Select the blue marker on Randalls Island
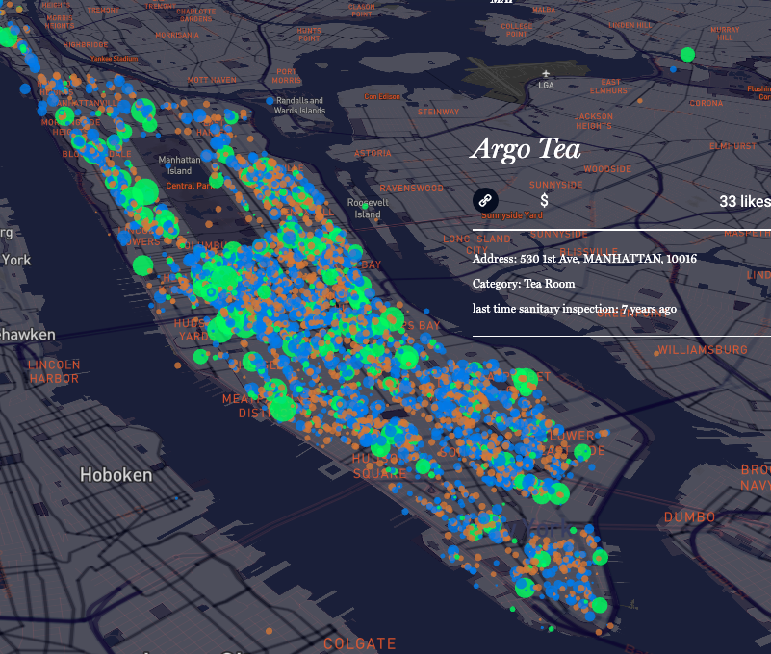The image size is (771, 654). (270, 100)
